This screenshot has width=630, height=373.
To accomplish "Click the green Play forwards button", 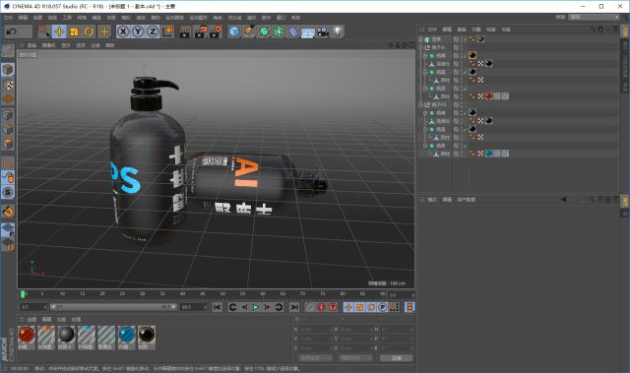I will 256,307.
